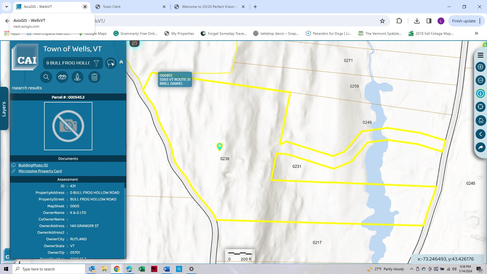Click the locate crosshair button
Image resolution: width=487 pixels, height=274 pixels.
tap(480, 107)
